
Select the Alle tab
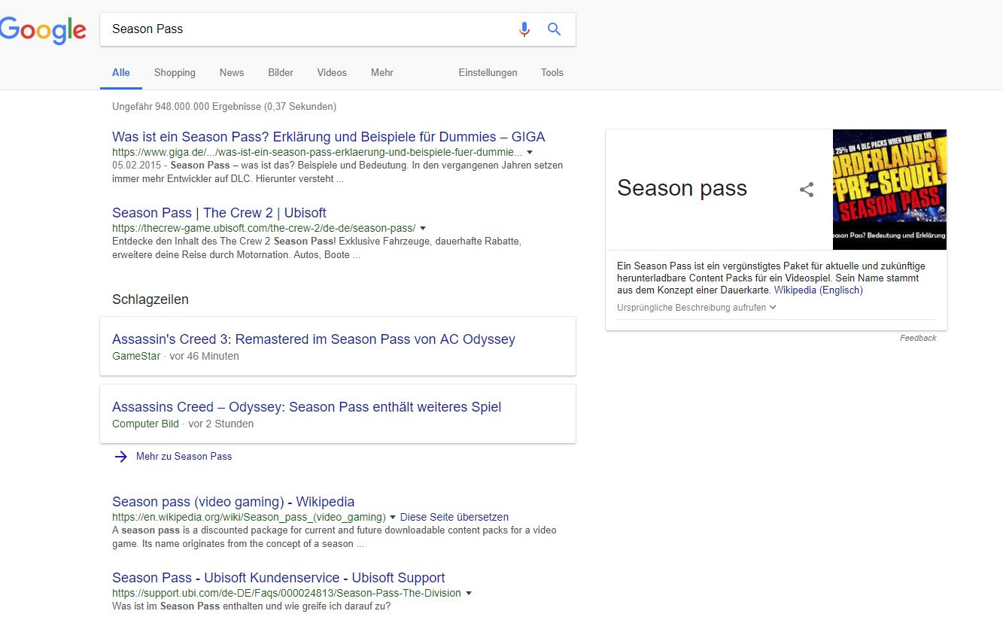(x=121, y=73)
